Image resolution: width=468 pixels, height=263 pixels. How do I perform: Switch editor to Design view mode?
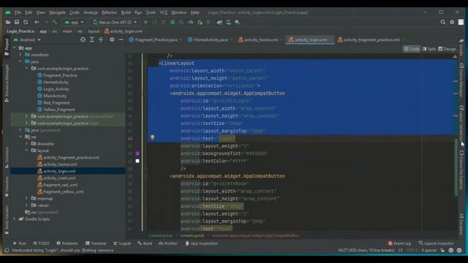(447, 49)
